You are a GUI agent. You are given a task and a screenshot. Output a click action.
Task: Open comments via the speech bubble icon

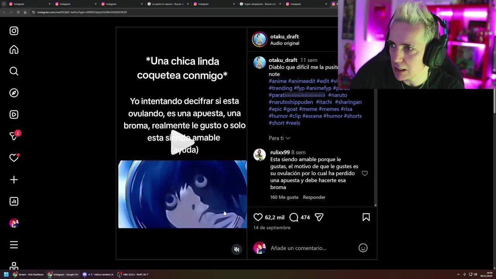tap(294, 217)
